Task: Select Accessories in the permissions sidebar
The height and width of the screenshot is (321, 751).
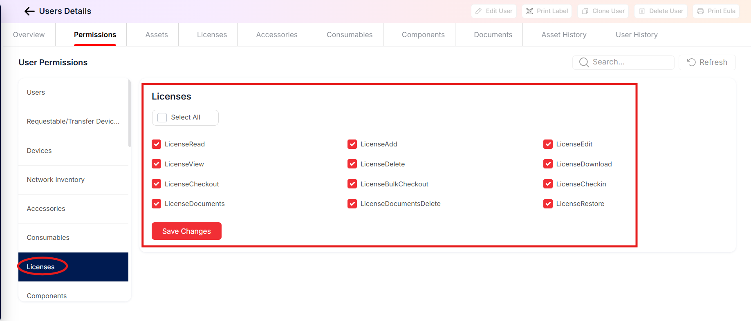Action: (x=73, y=209)
